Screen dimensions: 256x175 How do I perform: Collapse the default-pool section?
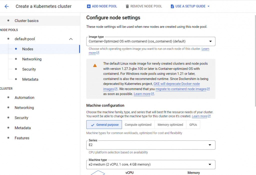tap(71, 39)
